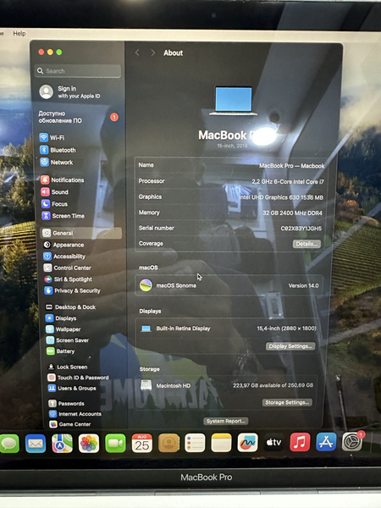Open Sound settings in sidebar
The height and width of the screenshot is (508, 381).
coord(55,192)
